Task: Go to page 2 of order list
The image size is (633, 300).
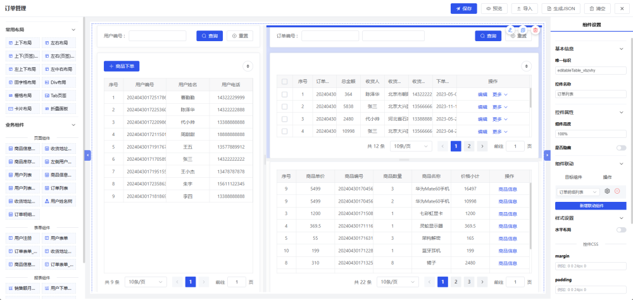Action: coord(468,146)
